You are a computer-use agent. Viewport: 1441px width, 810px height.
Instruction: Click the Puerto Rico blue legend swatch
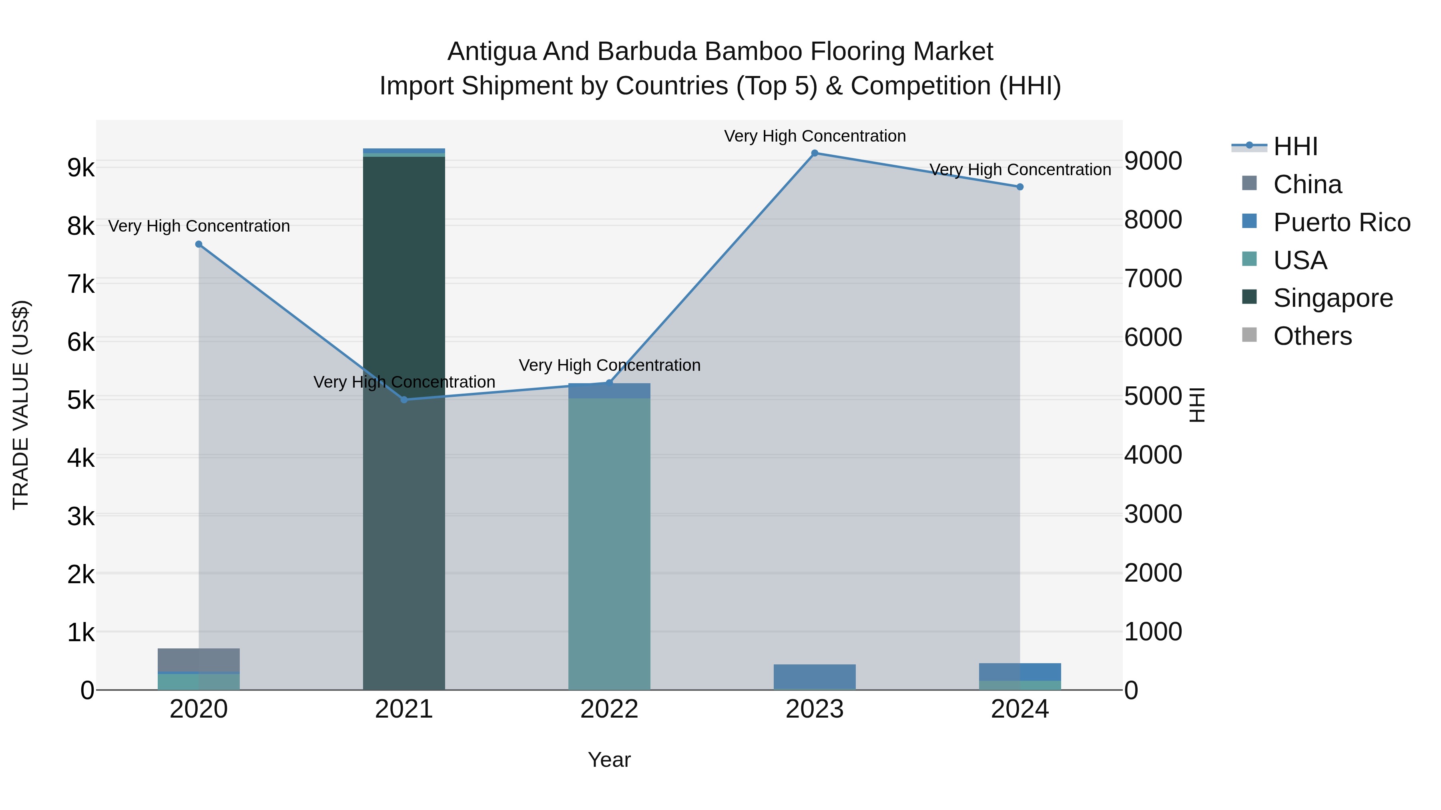(x=1249, y=221)
